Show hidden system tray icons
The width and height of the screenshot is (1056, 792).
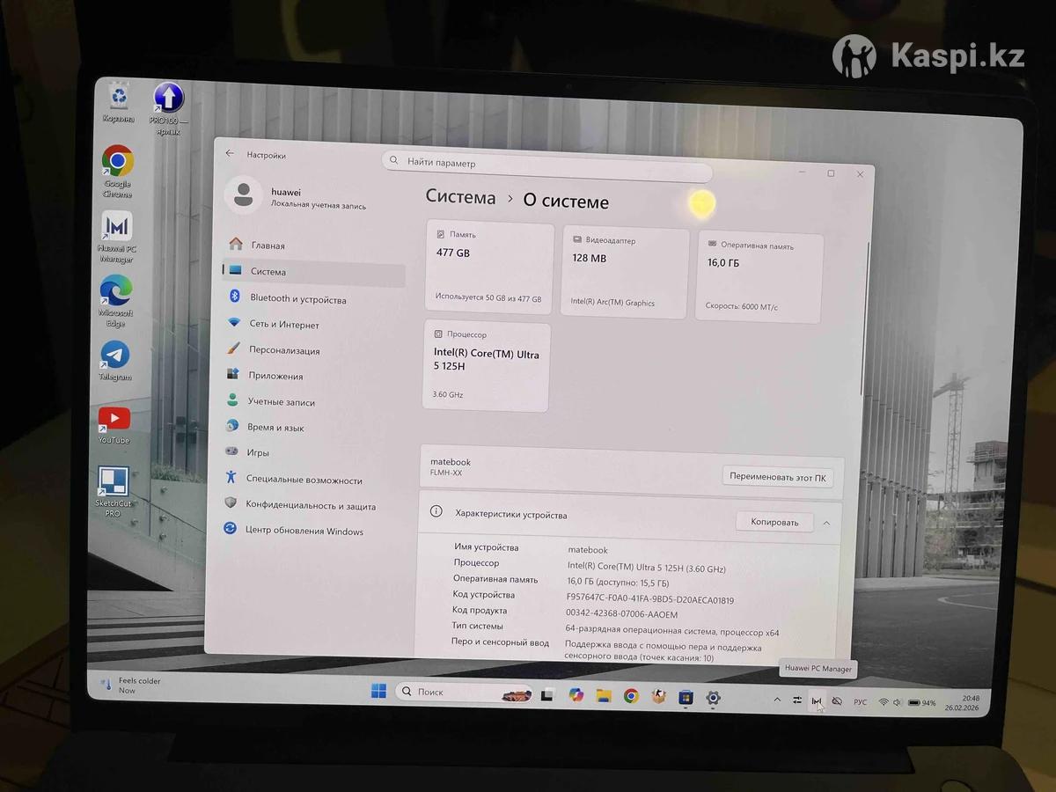tap(777, 700)
